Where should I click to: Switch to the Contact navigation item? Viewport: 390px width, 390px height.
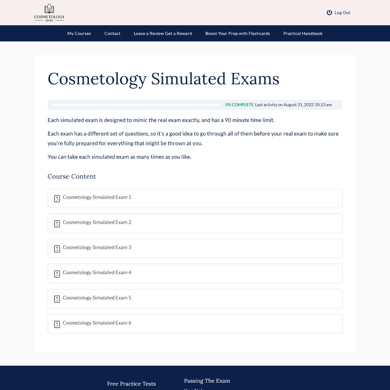click(x=112, y=34)
